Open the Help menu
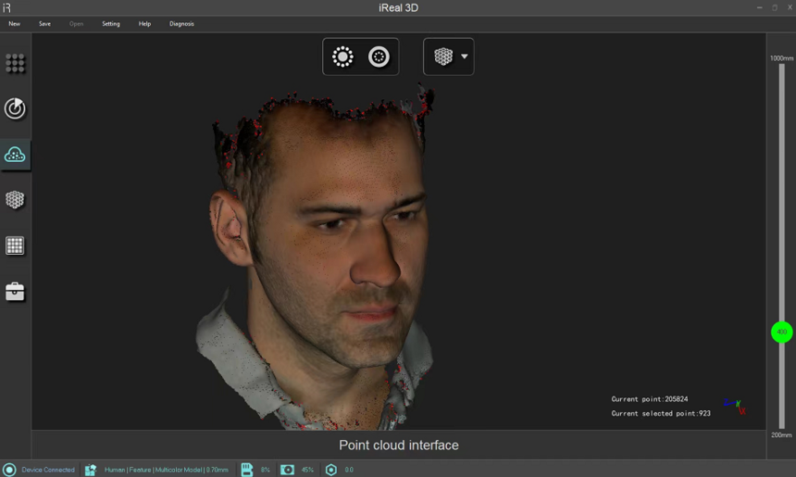This screenshot has height=477, width=796. coord(144,24)
